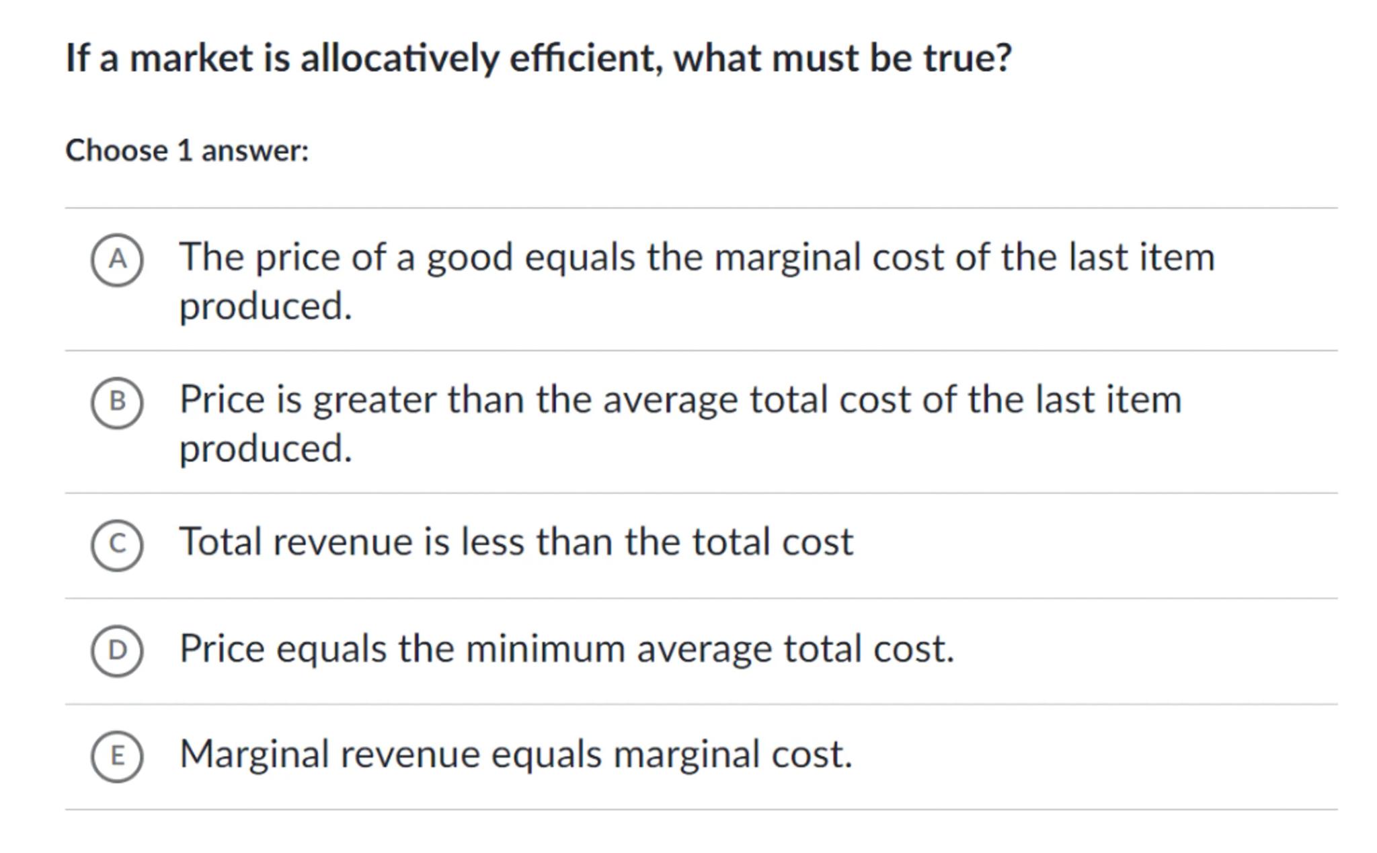Select the radio button for choice A

coord(117,259)
